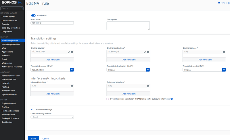The width and height of the screenshot is (230, 140).
Task: Open Network configuration
Action: pos(5,83)
